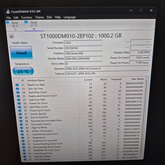
Task: Open the Theme menu
Action: tap(39, 17)
